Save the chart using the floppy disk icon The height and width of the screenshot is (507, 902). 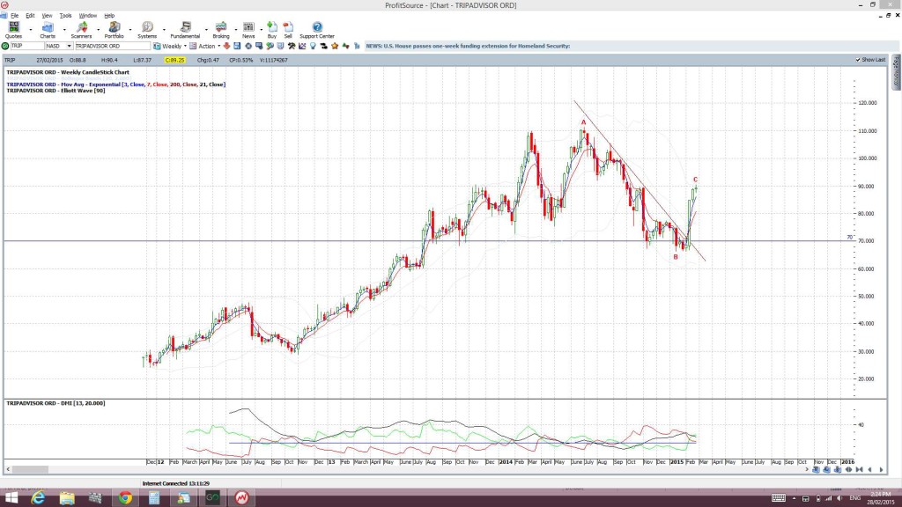[237, 46]
